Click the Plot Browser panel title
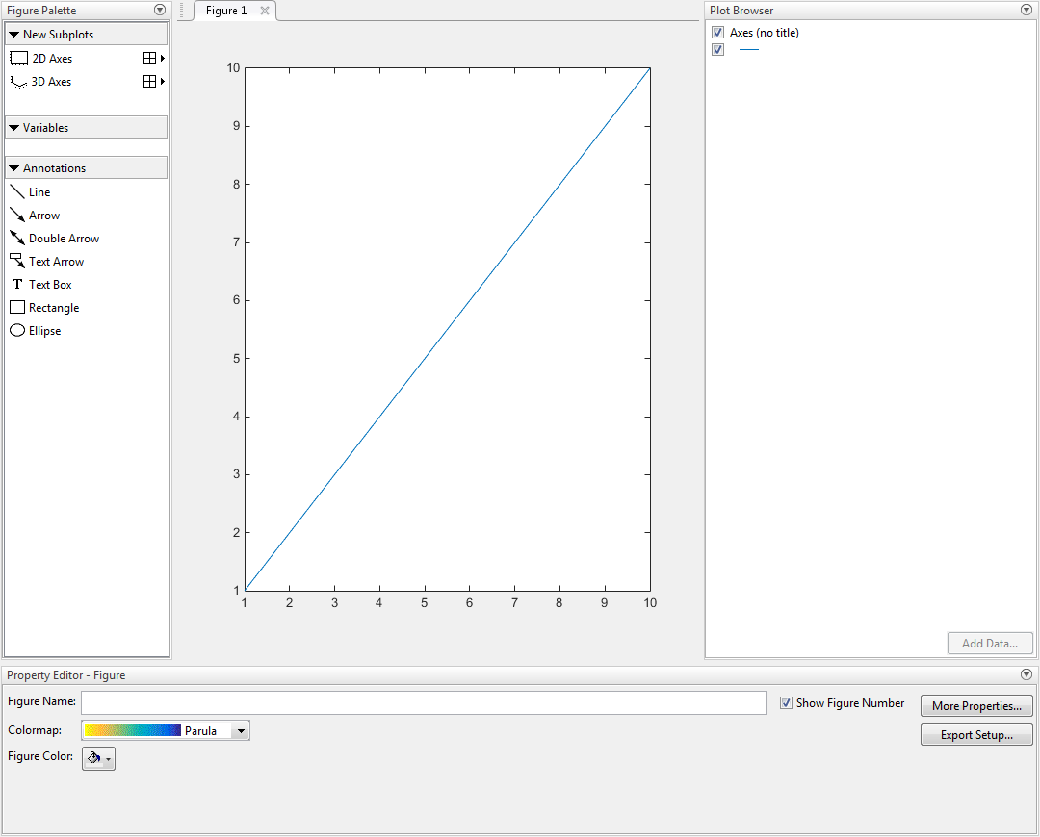The width and height of the screenshot is (1040, 837). click(x=741, y=11)
